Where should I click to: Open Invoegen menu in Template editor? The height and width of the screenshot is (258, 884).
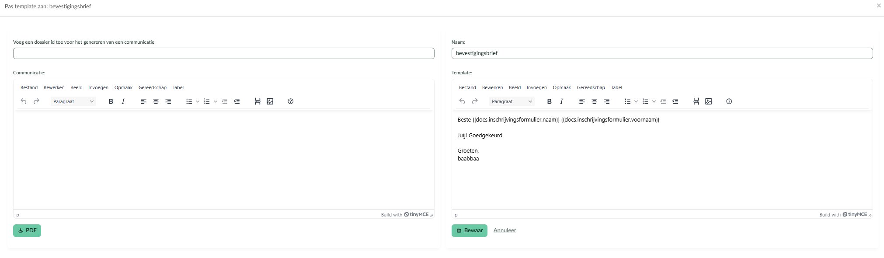click(537, 87)
